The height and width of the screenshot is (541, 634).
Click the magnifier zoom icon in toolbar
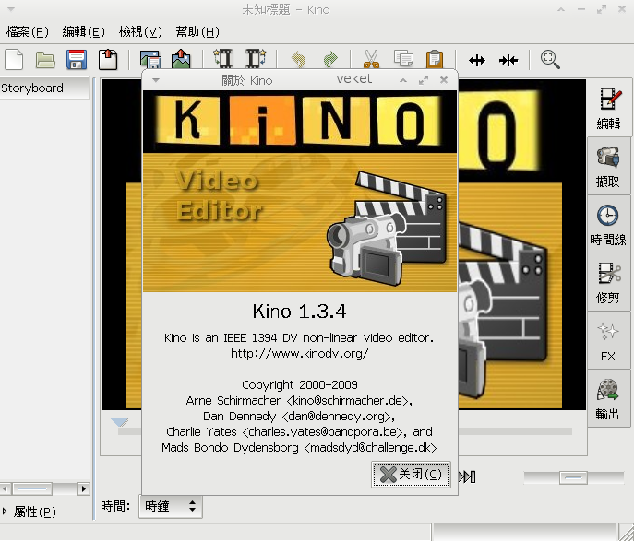click(x=550, y=60)
